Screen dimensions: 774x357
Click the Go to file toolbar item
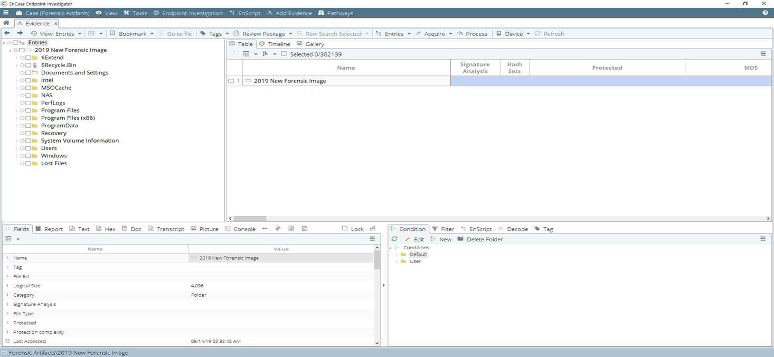(x=175, y=34)
